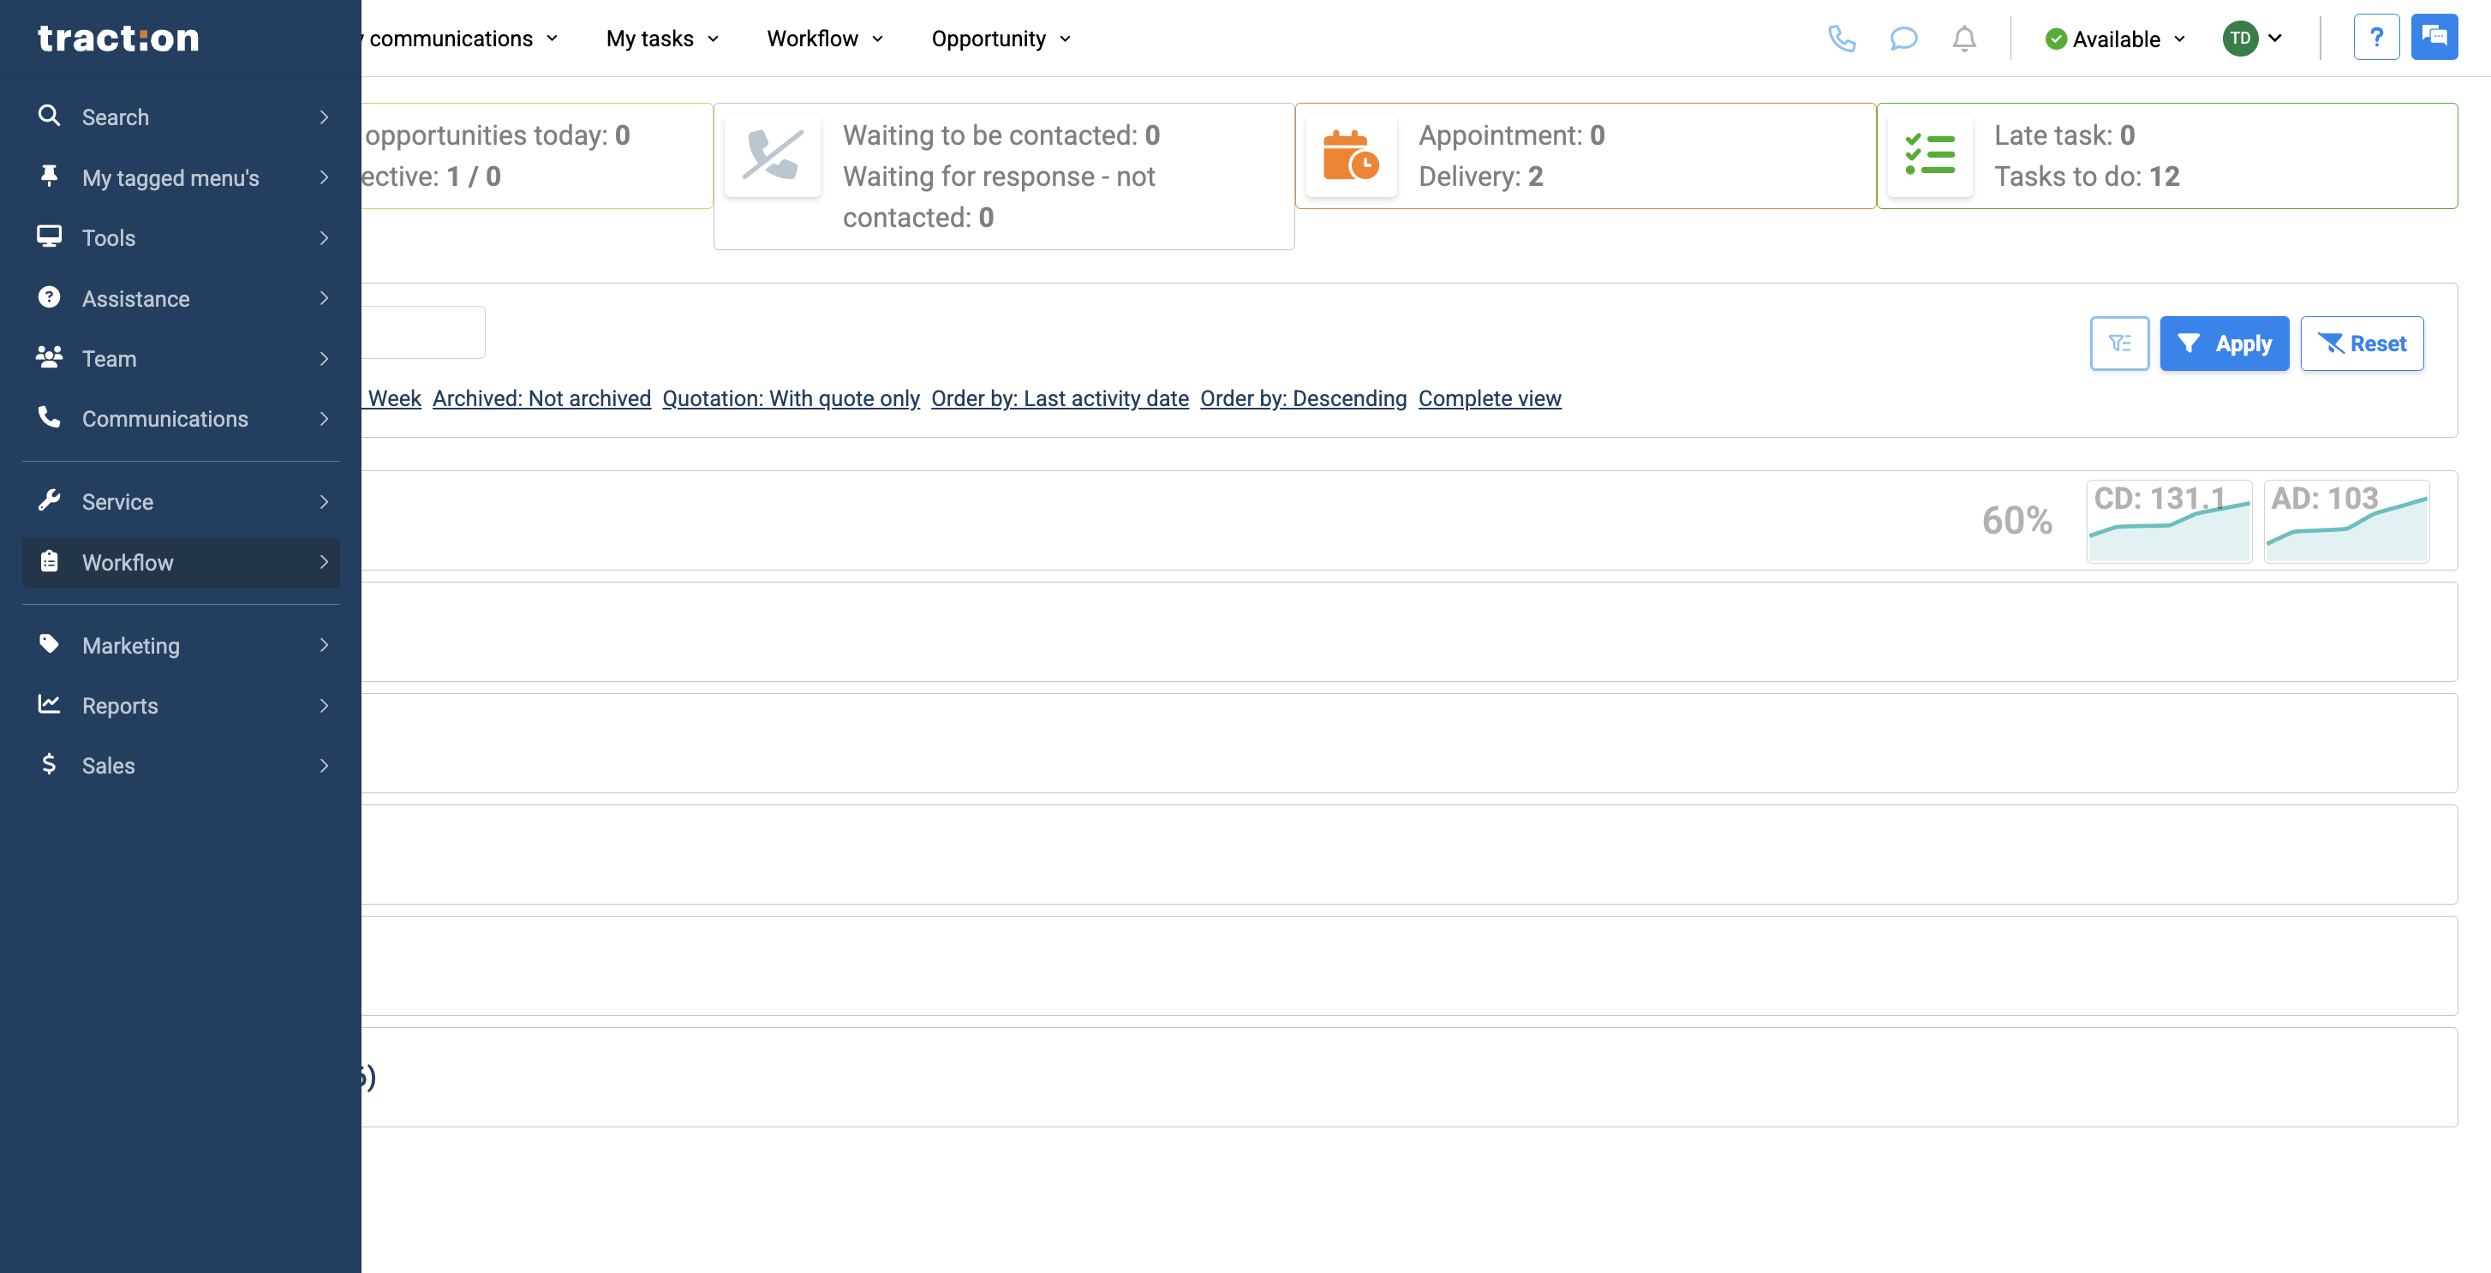Click the phone icon in the top bar
Screen dimensions: 2491x1273
pyautogui.click(x=1843, y=39)
